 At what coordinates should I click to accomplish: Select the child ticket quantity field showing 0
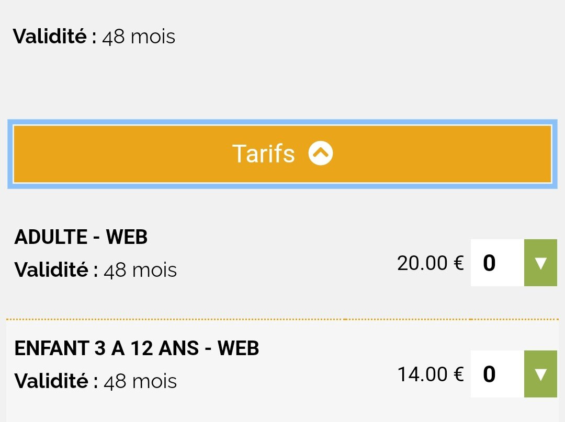point(498,374)
